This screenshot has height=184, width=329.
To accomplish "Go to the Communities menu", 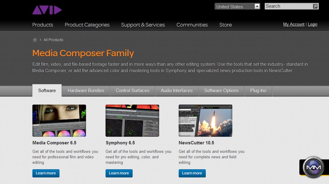I will 192,25.
